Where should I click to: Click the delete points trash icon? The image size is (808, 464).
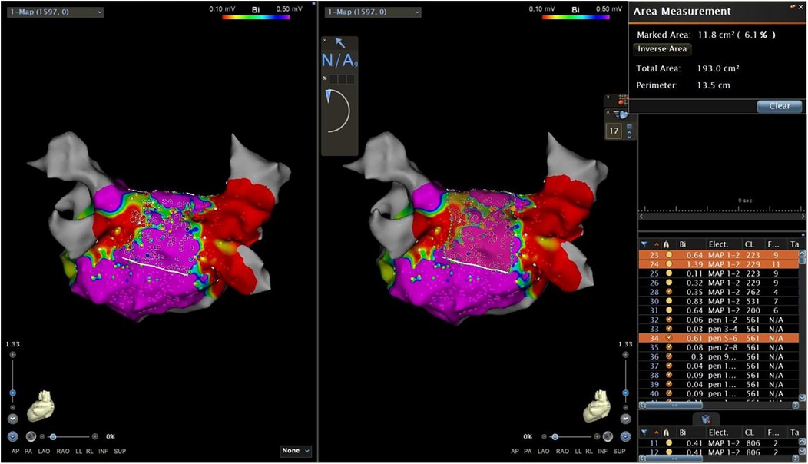pos(705,419)
